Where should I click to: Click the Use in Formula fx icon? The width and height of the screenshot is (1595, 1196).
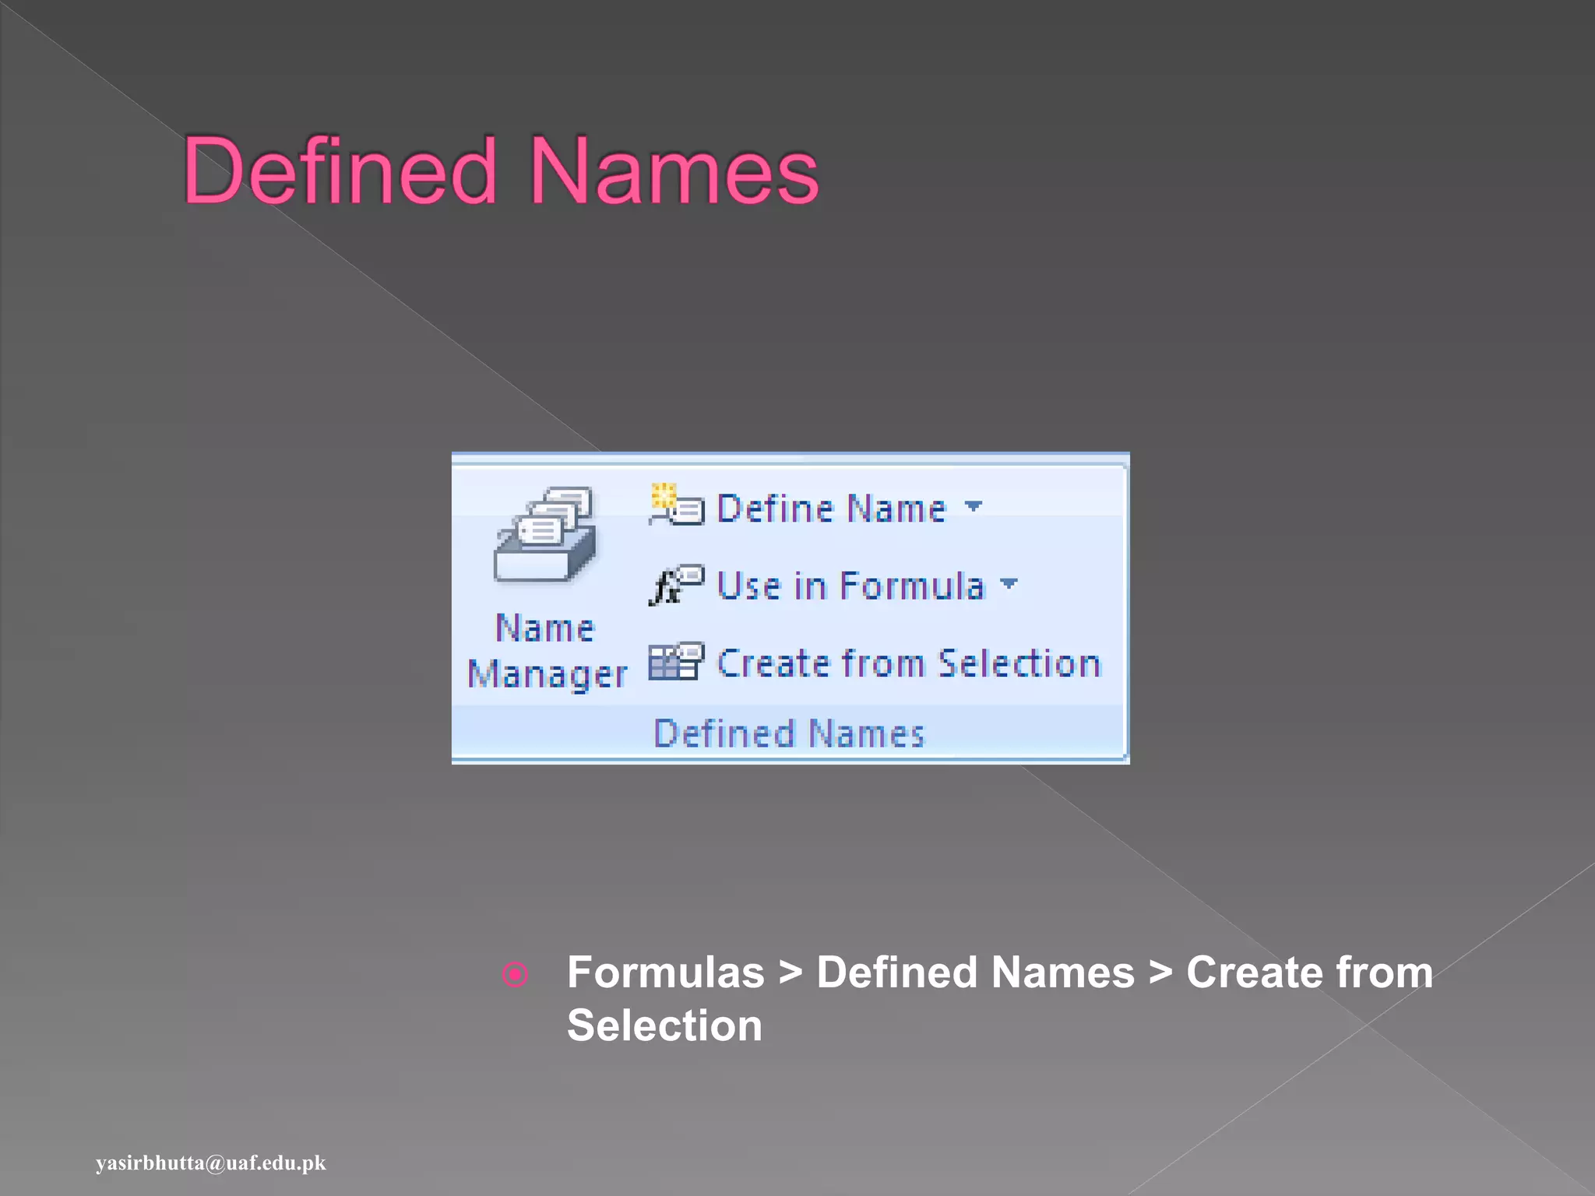click(x=676, y=585)
